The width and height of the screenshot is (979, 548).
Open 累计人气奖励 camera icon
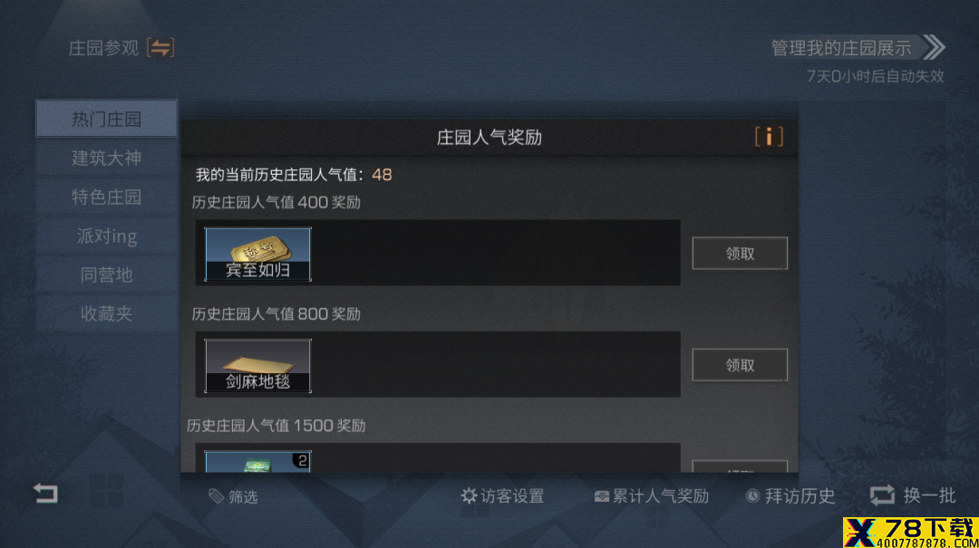tap(601, 496)
